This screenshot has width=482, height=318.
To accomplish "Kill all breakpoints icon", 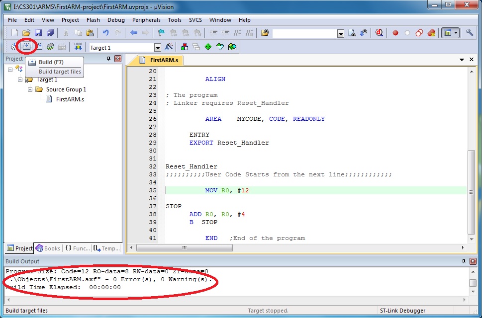I will tap(431, 33).
